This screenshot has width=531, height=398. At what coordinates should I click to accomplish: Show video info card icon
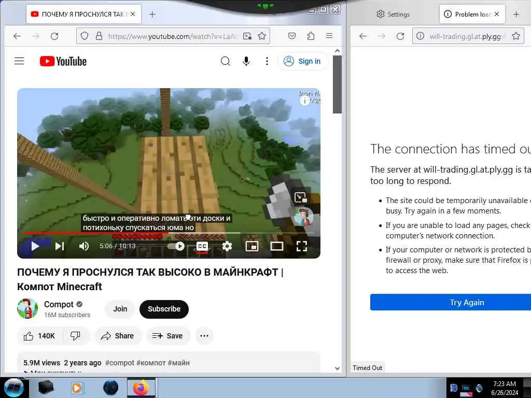point(304,101)
